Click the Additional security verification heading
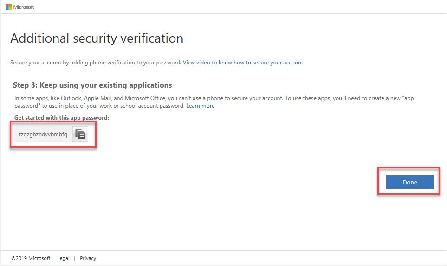 point(97,38)
